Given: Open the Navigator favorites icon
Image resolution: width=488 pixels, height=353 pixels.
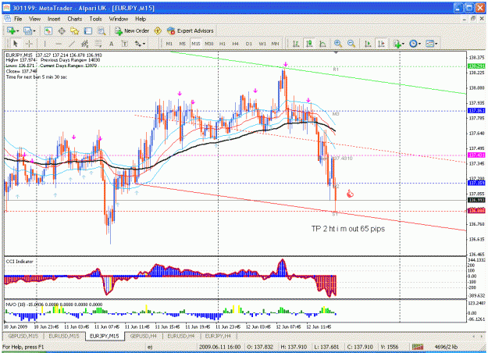Looking at the screenshot, I should pyautogui.click(x=75, y=30).
